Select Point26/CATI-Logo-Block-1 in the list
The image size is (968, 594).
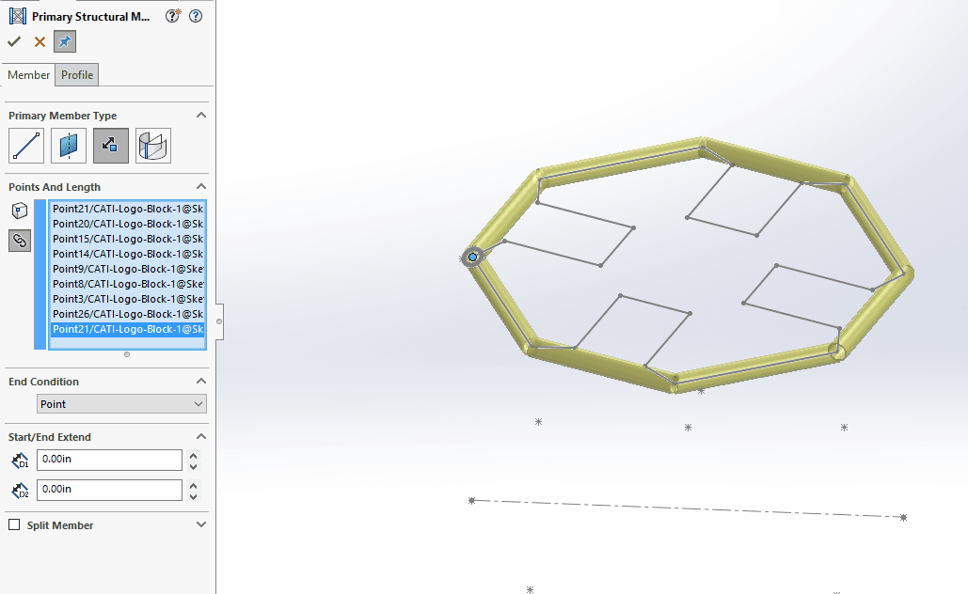pyautogui.click(x=128, y=314)
